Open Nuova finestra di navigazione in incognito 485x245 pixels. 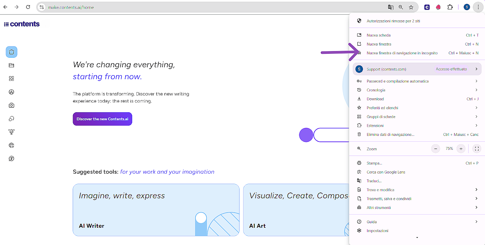pyautogui.click(x=402, y=53)
